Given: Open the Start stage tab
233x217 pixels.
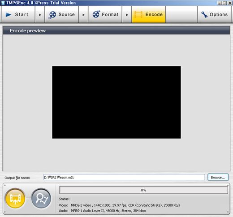Looking at the screenshot, I should pos(18,14).
